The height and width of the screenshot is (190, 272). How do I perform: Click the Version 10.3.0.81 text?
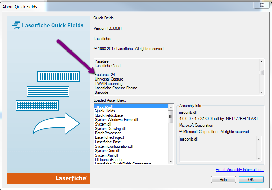pos(108,28)
